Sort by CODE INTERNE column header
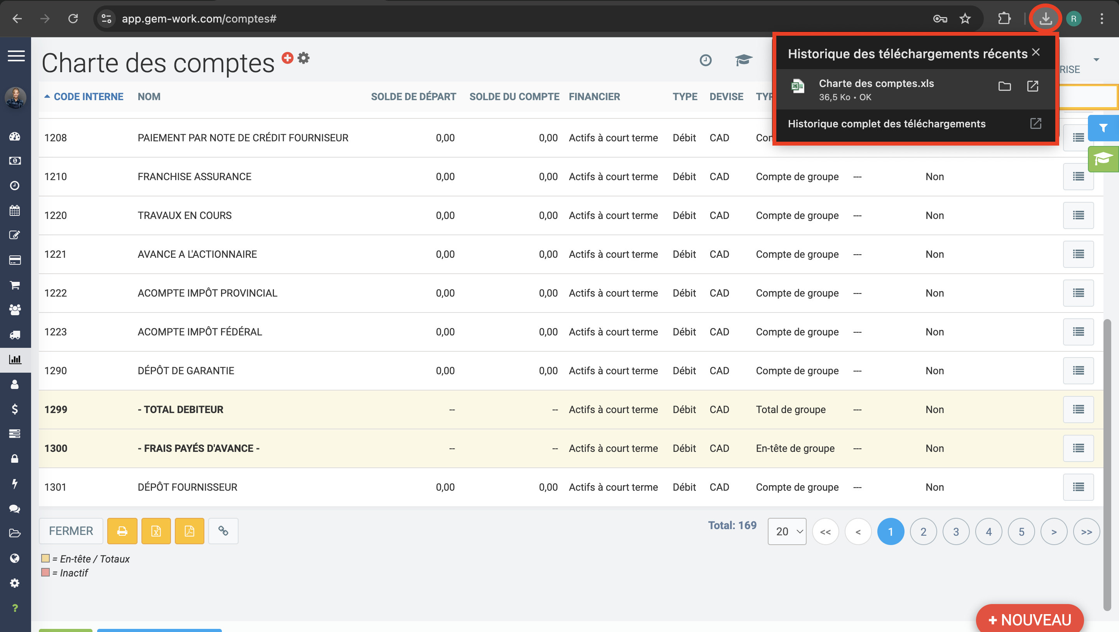 pos(88,97)
